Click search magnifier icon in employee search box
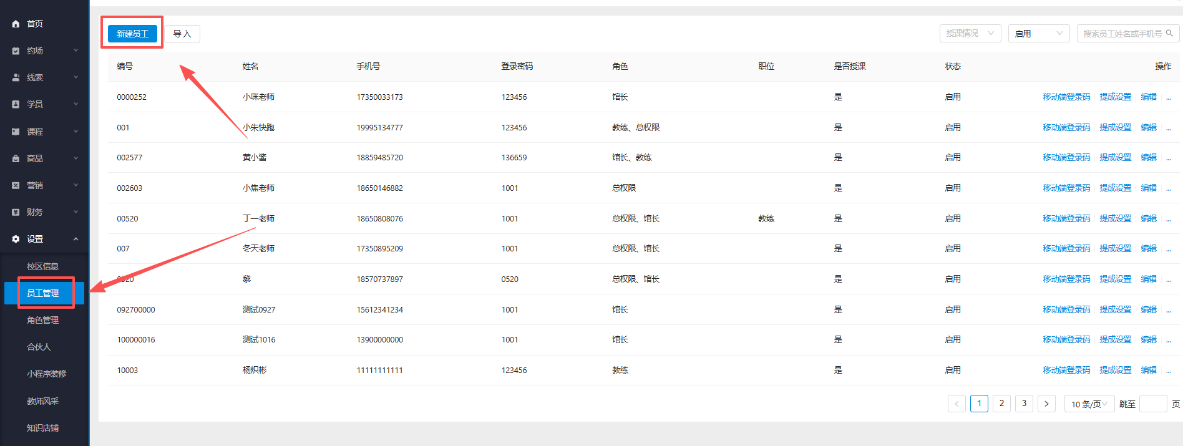This screenshot has width=1183, height=446. (1169, 33)
